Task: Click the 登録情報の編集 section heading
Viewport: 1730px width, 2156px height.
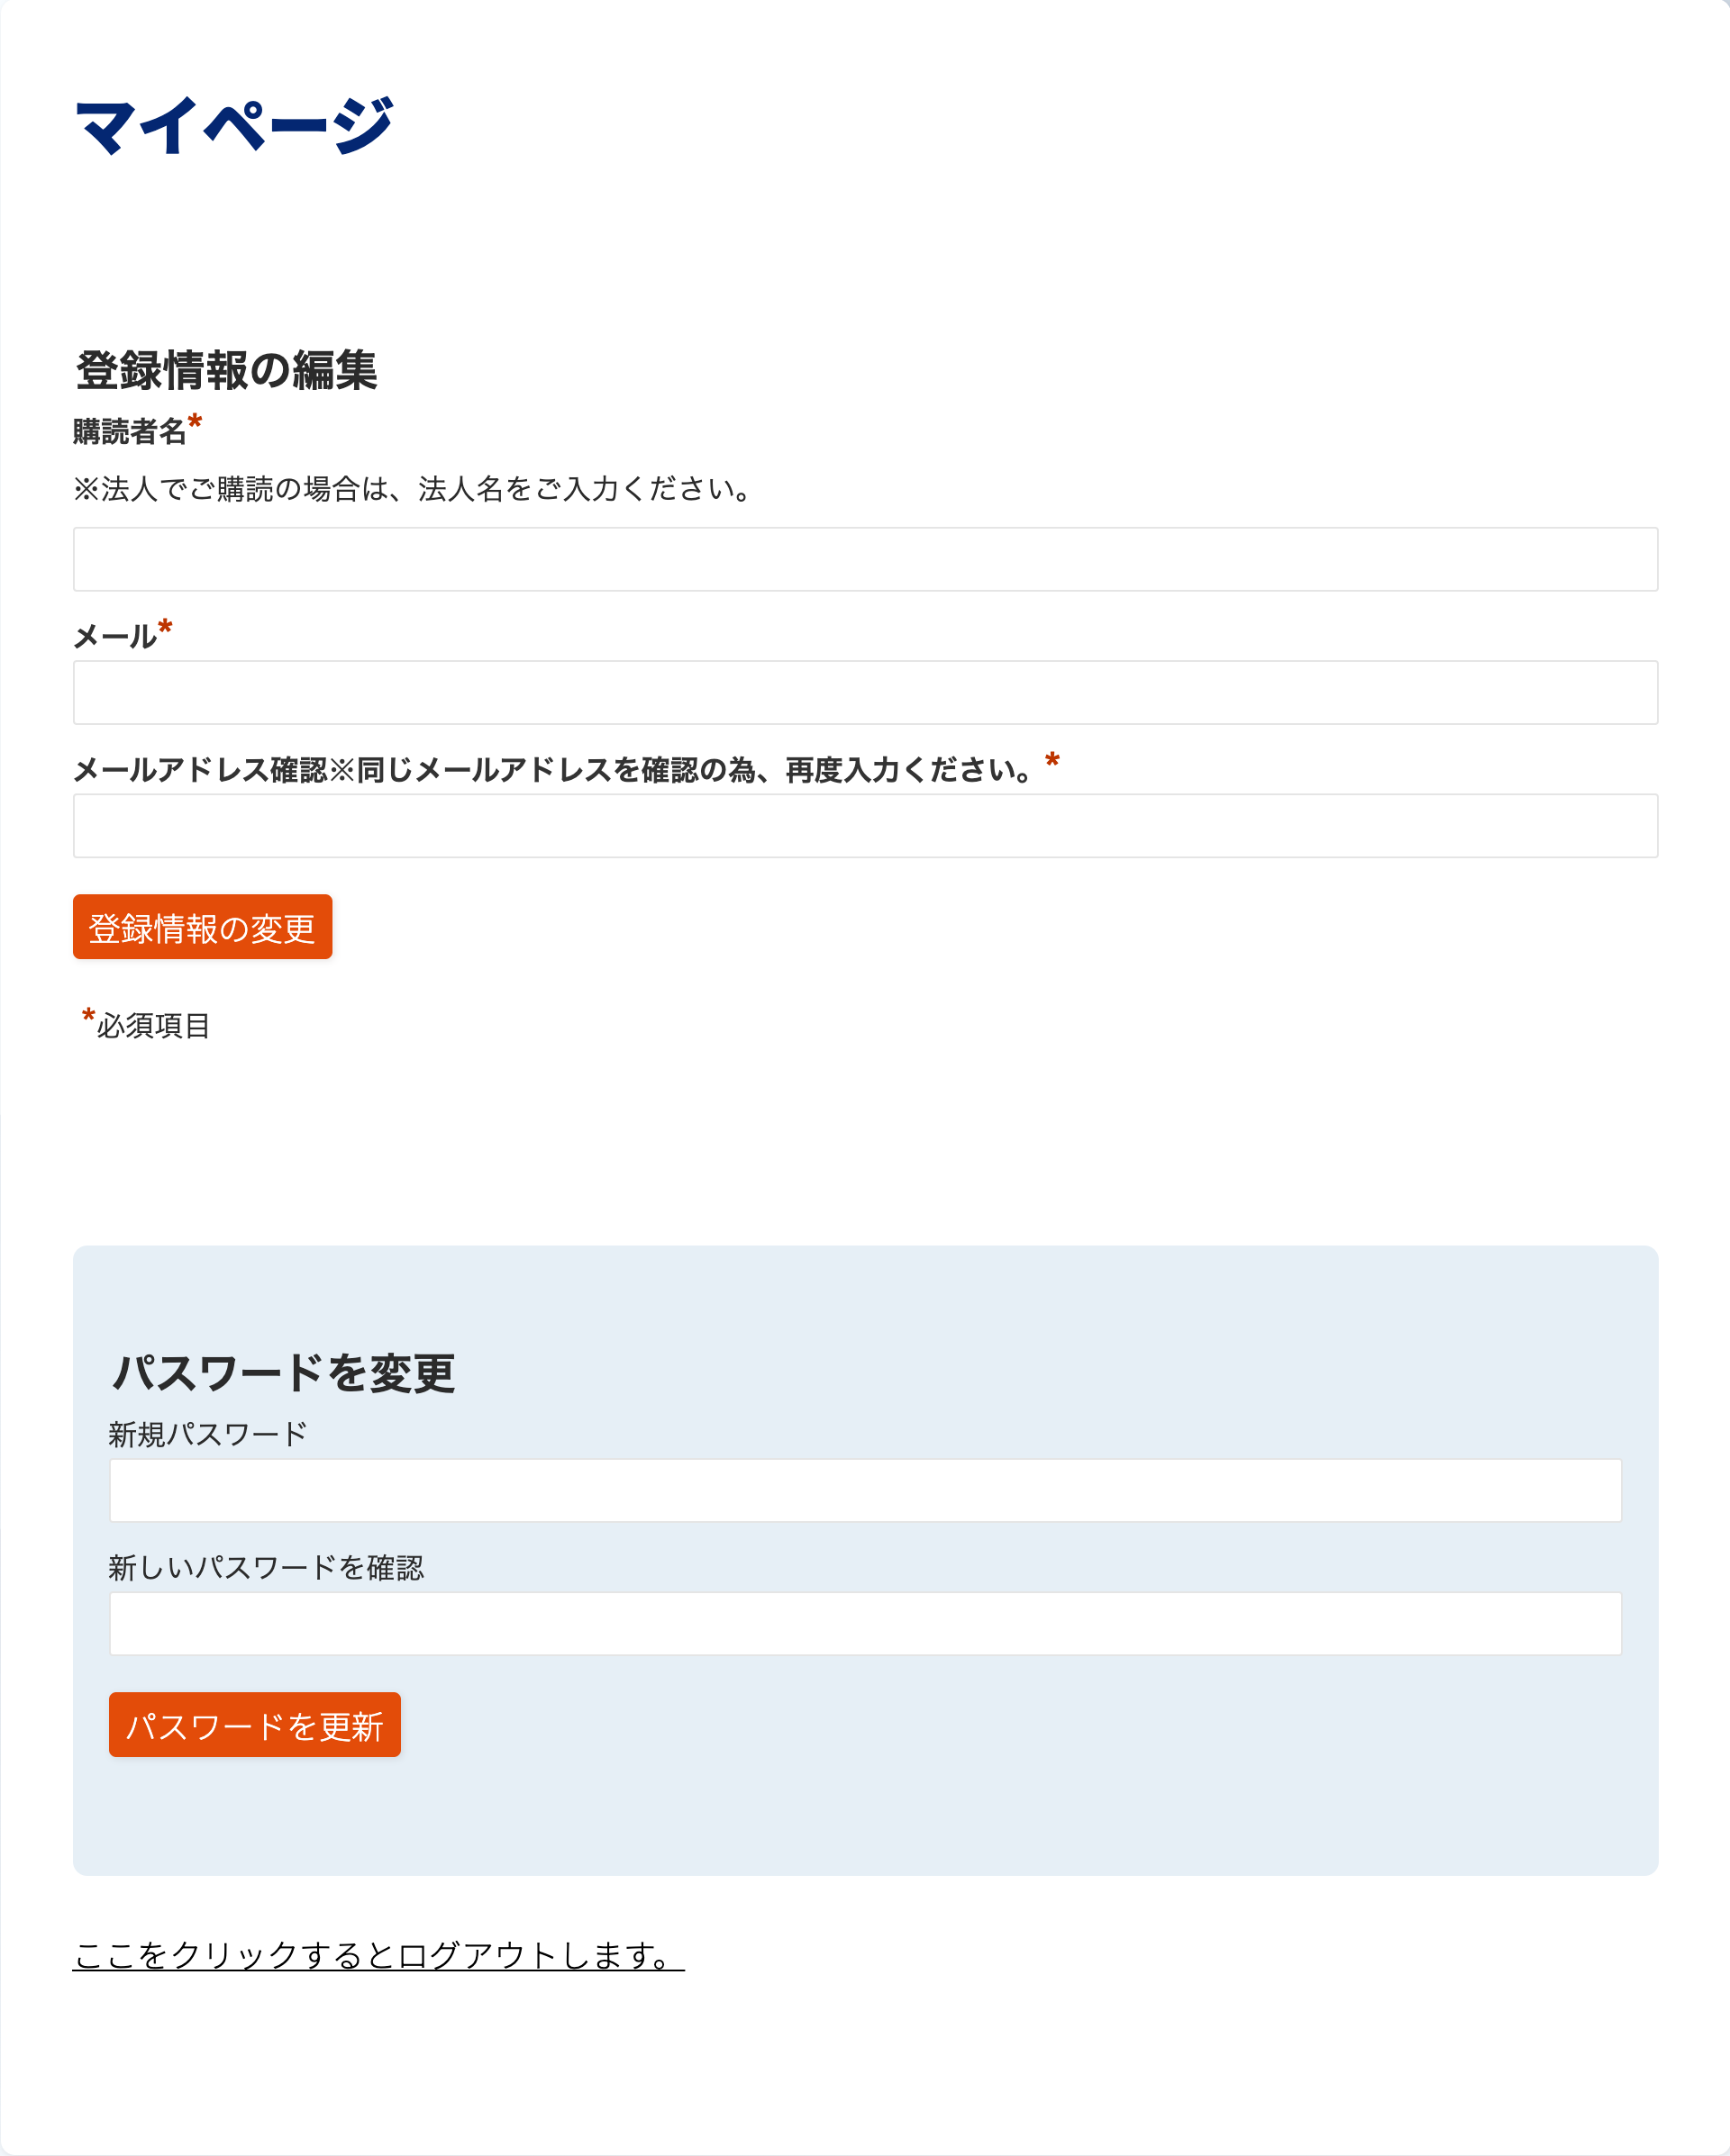Action: pos(226,370)
